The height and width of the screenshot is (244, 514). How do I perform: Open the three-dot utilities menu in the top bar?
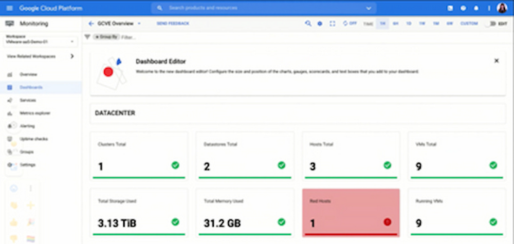click(x=489, y=9)
